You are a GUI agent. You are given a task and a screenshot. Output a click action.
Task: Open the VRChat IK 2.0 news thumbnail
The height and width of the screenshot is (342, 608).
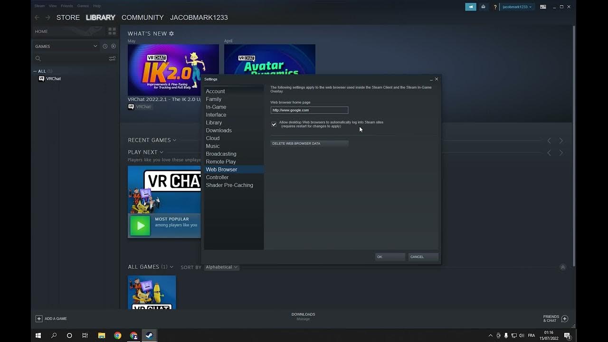click(173, 70)
